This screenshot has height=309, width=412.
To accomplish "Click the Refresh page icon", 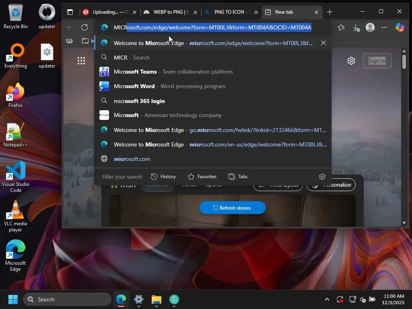I will (84, 27).
